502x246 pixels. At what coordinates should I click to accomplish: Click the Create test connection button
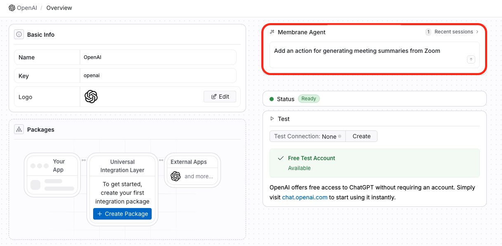pos(361,136)
